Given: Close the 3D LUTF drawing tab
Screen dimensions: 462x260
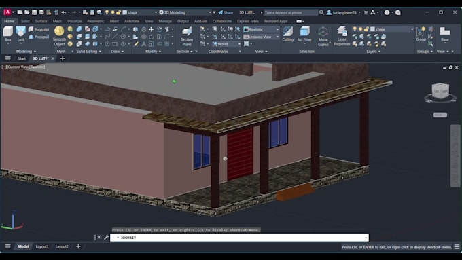Looking at the screenshot, I should point(53,58).
